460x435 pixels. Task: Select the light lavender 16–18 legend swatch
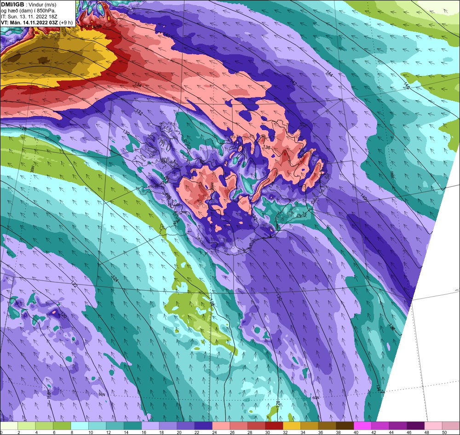pyautogui.click(x=150, y=426)
